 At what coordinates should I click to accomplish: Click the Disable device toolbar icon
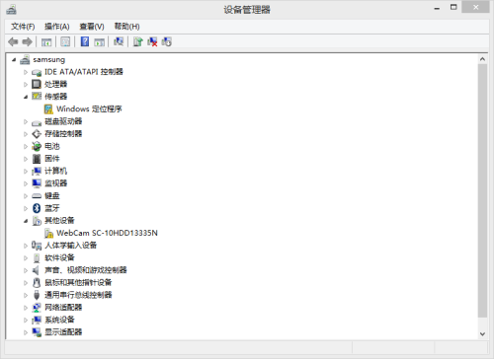tap(166, 41)
